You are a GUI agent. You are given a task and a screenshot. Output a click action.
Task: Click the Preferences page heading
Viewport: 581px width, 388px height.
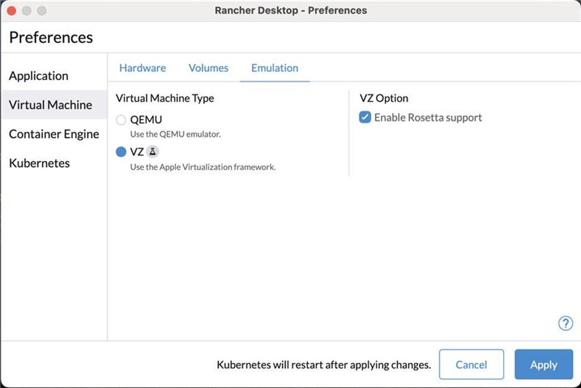(51, 37)
